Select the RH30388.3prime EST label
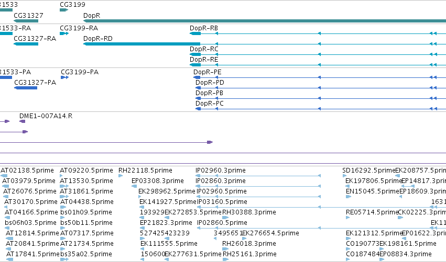 [x=249, y=212]
